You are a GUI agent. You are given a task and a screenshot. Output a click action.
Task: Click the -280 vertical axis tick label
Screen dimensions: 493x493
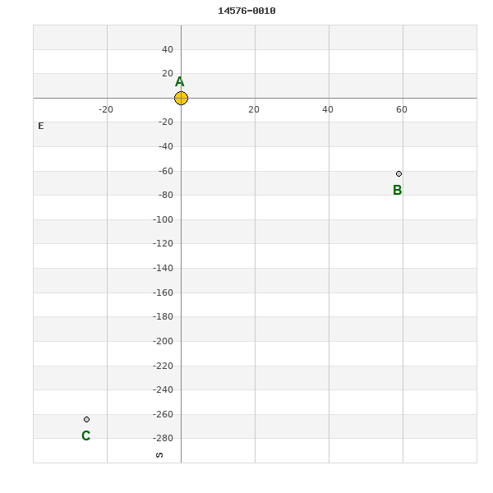(x=163, y=438)
